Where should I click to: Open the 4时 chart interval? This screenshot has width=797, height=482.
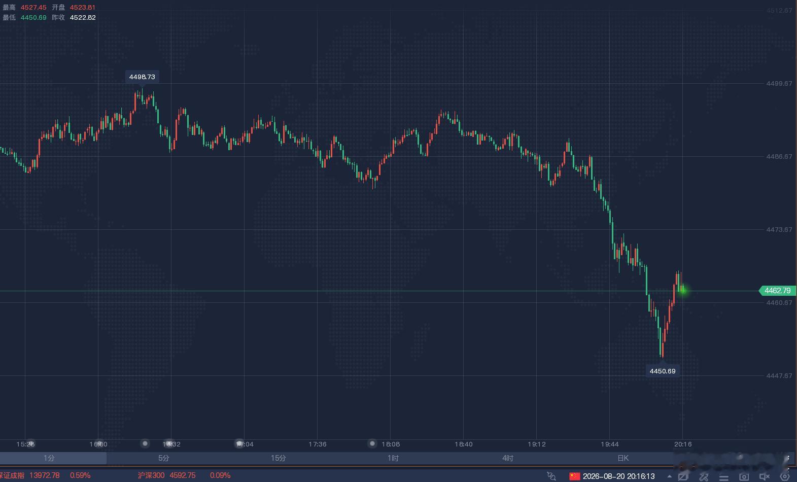point(508,458)
